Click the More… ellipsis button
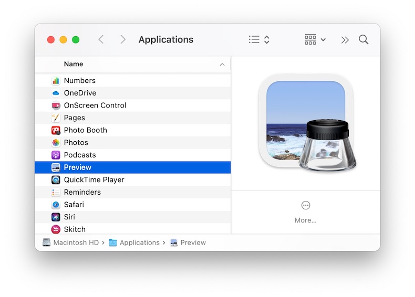Image resolution: width=415 pixels, height=297 pixels. pos(305,205)
